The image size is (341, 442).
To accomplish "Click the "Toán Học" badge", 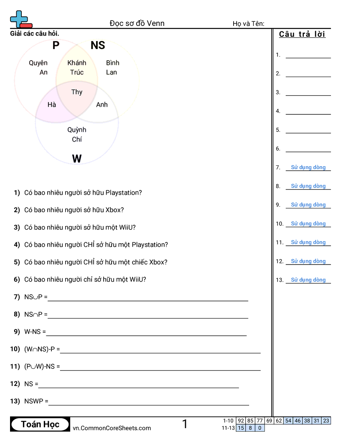I will tap(40, 424).
